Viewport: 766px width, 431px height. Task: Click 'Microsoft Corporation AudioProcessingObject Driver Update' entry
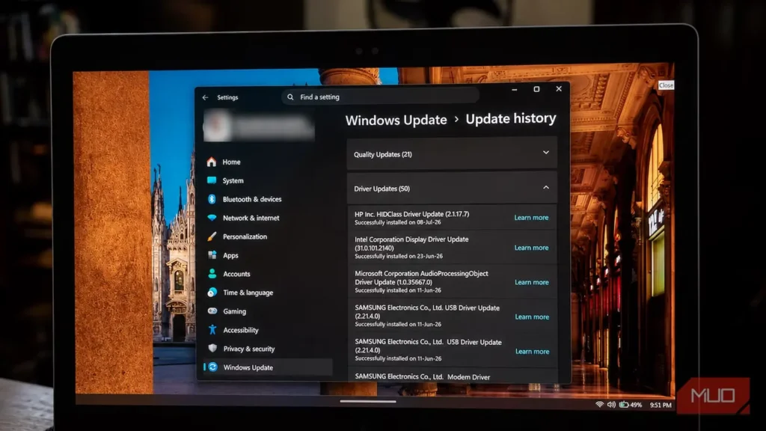453,281
